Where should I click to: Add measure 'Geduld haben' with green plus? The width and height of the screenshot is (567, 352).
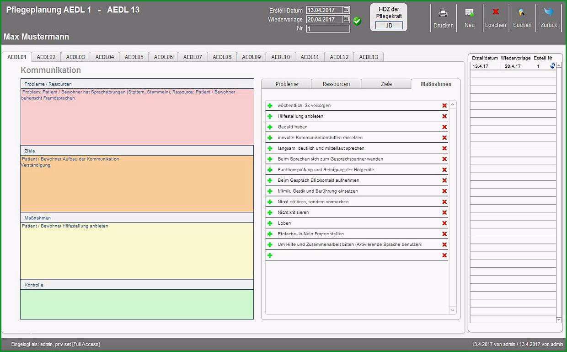[x=270, y=127]
